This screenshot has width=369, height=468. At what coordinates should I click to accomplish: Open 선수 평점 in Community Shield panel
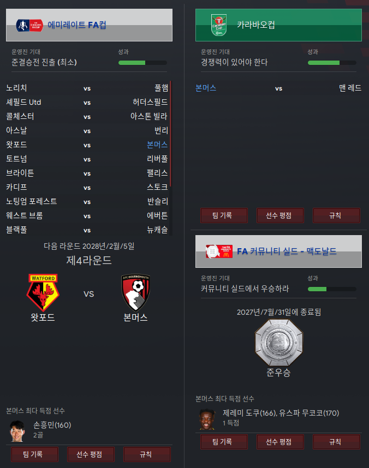(280, 442)
